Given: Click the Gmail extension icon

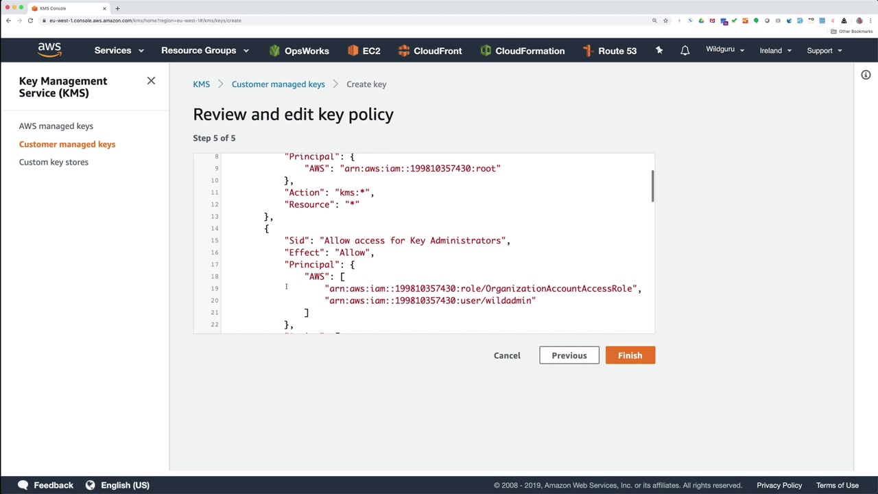Looking at the screenshot, I should (x=712, y=21).
